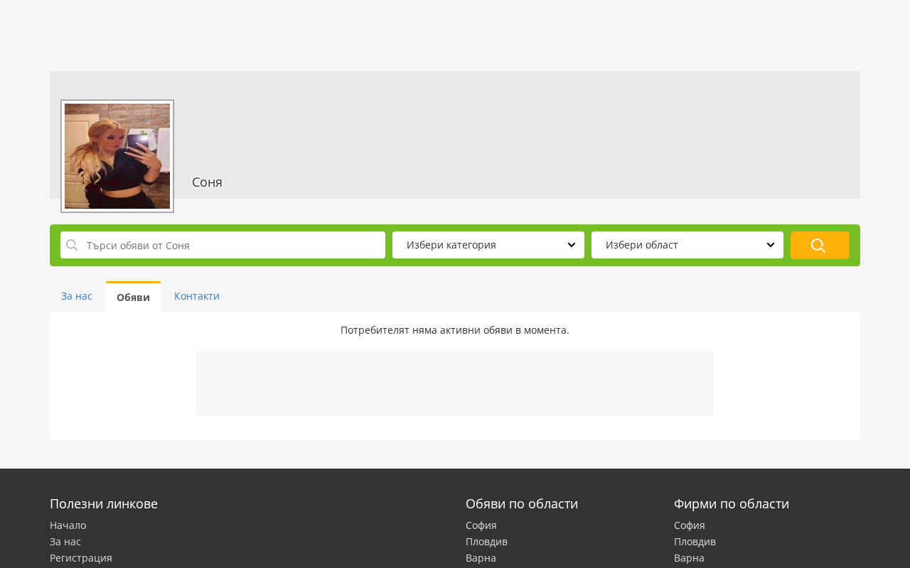Focus the 'Търси обяви от Соня' search field
Image resolution: width=910 pixels, height=568 pixels.
pyautogui.click(x=223, y=245)
